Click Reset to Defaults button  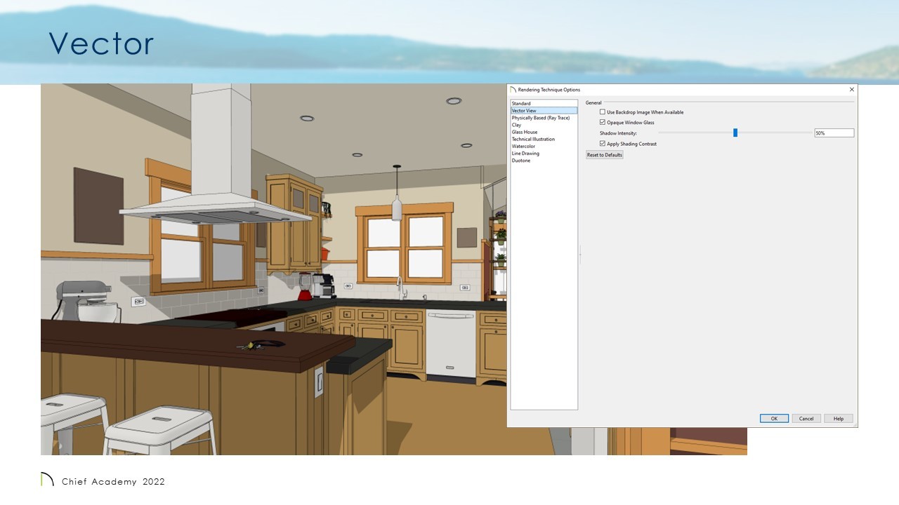tap(605, 155)
